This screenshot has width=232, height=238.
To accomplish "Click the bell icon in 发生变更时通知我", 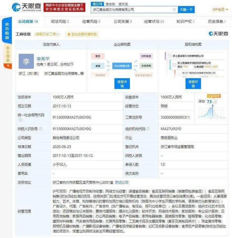I will (69, 34).
